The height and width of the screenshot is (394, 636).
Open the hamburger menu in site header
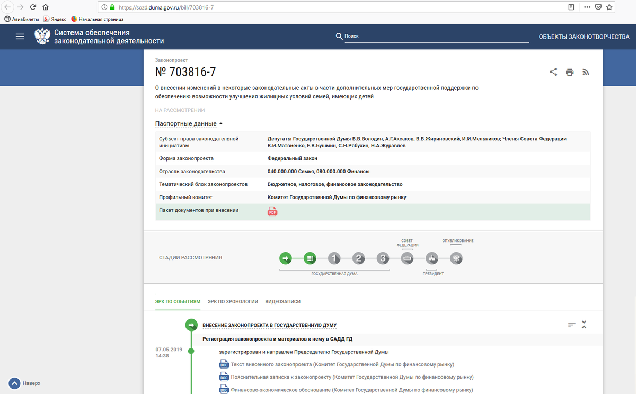coord(20,37)
